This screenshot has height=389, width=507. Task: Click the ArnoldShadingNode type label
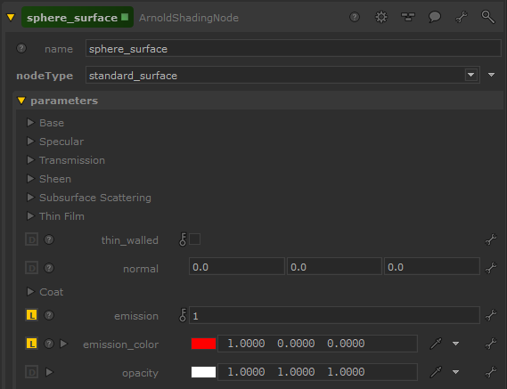[x=189, y=18]
